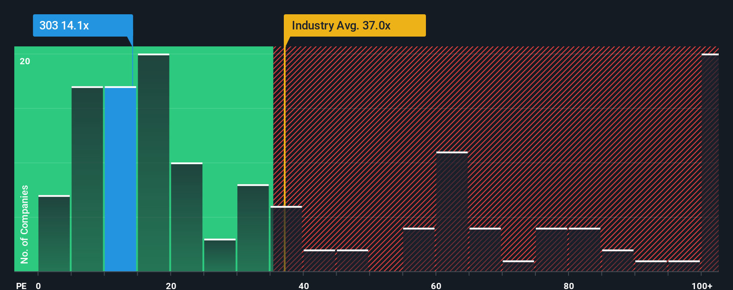Click the 100+ bar at the far right
The width and height of the screenshot is (733, 290).
[710, 162]
